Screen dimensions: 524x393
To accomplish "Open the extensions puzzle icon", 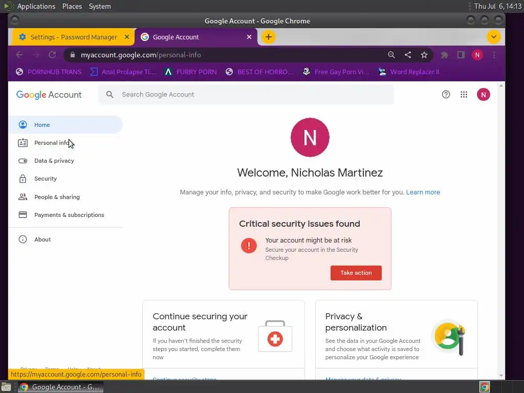I will click(445, 55).
